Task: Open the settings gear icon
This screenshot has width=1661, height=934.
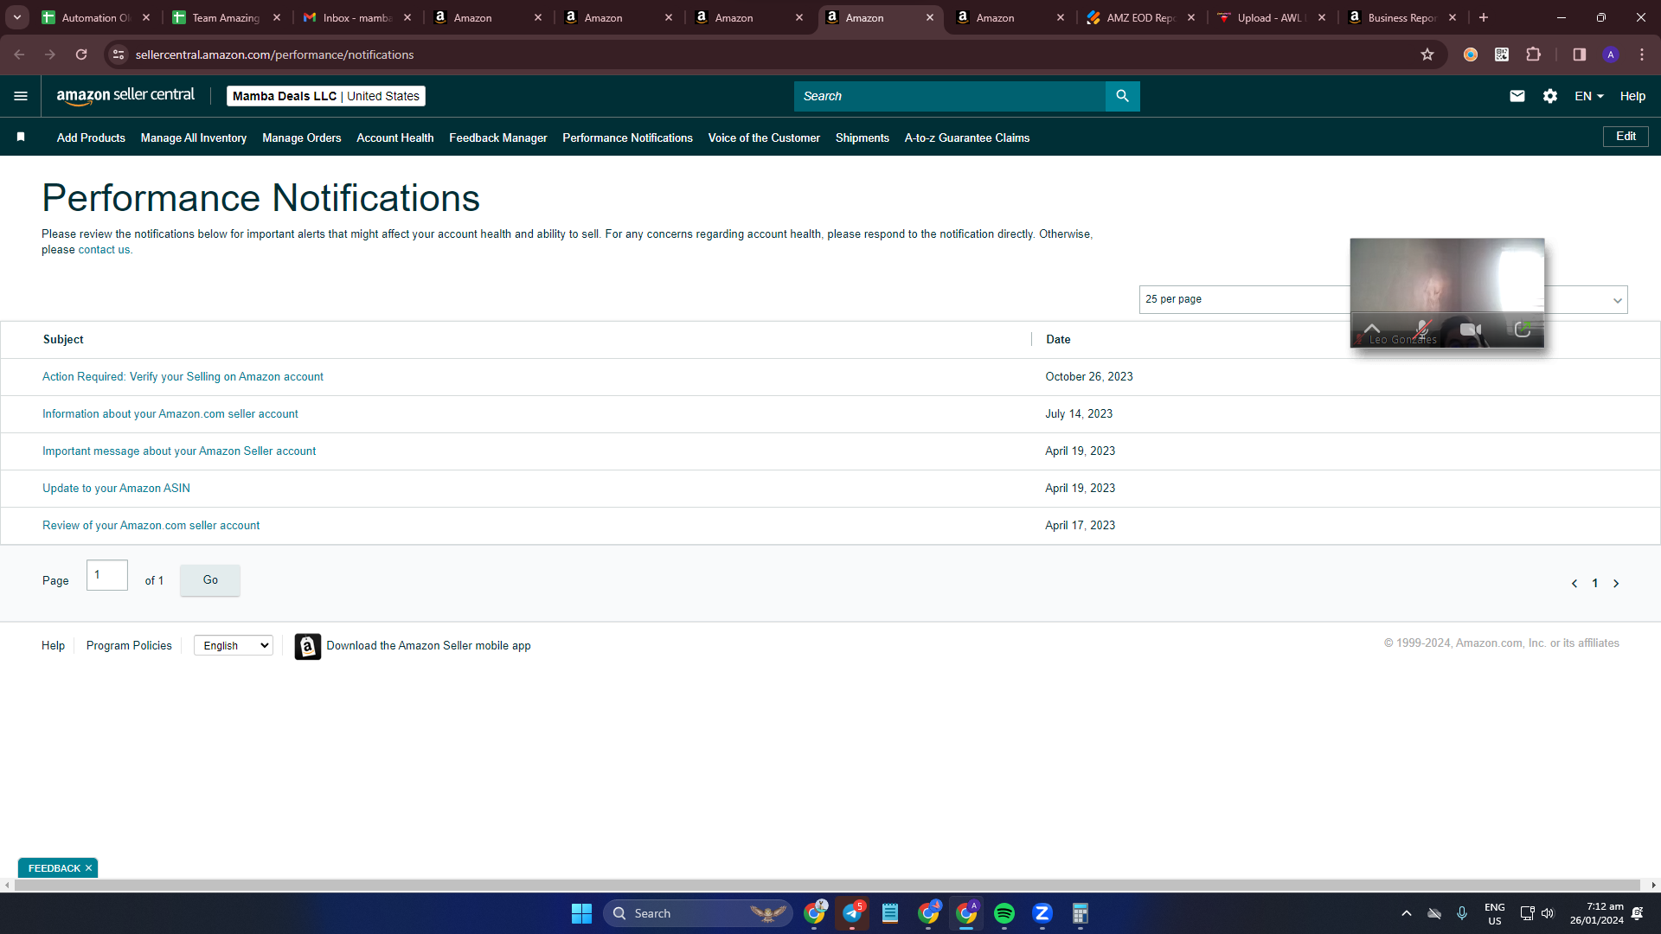Action: (x=1550, y=96)
